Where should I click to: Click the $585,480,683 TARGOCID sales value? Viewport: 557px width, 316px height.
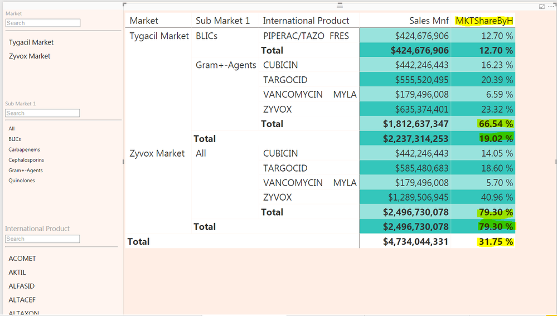click(422, 168)
